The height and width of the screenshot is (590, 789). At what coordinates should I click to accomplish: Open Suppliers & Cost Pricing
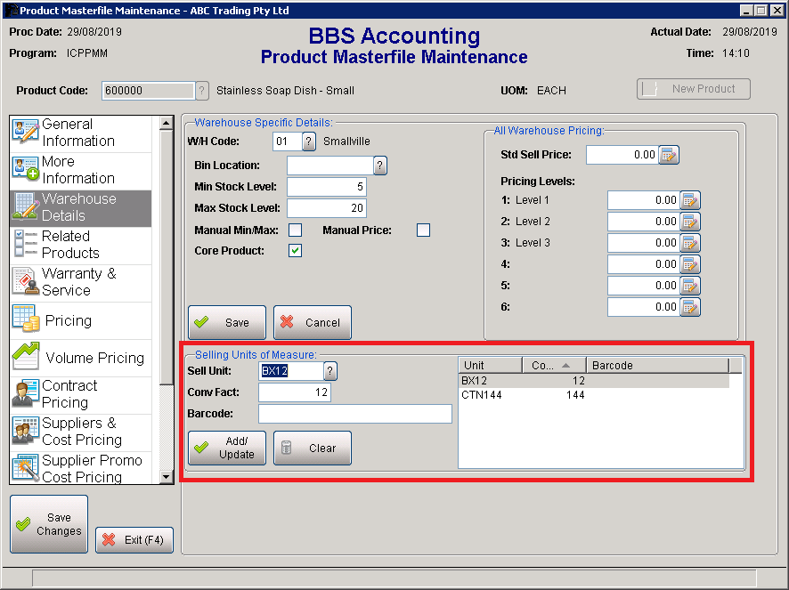80,431
